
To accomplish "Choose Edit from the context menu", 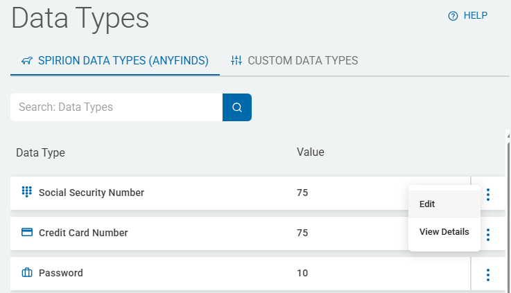I will 427,204.
